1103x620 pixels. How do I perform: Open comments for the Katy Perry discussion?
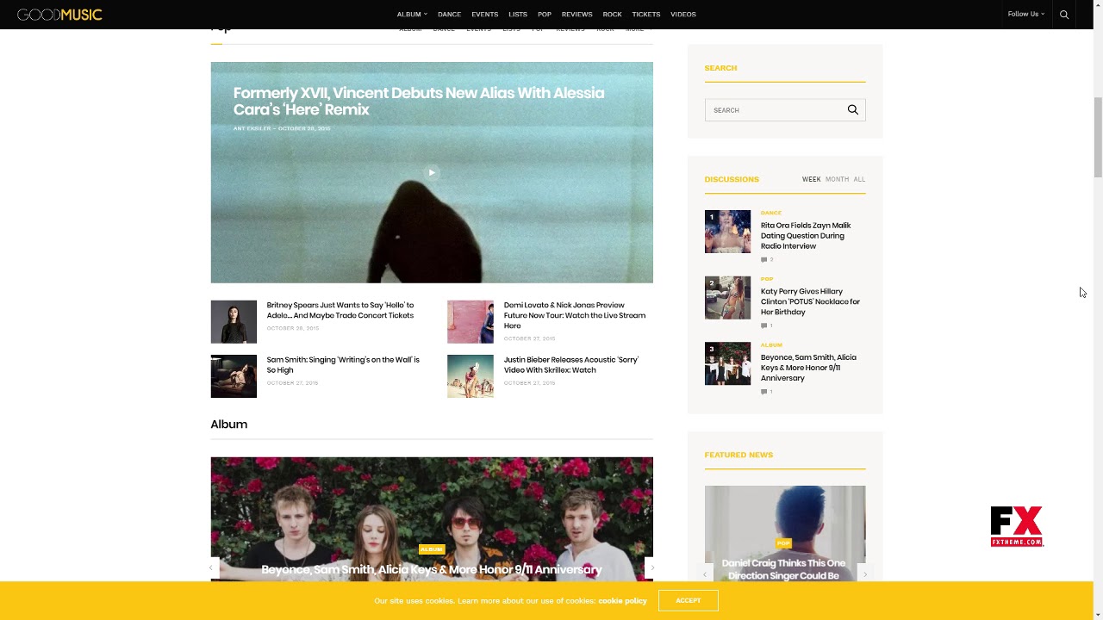point(767,325)
